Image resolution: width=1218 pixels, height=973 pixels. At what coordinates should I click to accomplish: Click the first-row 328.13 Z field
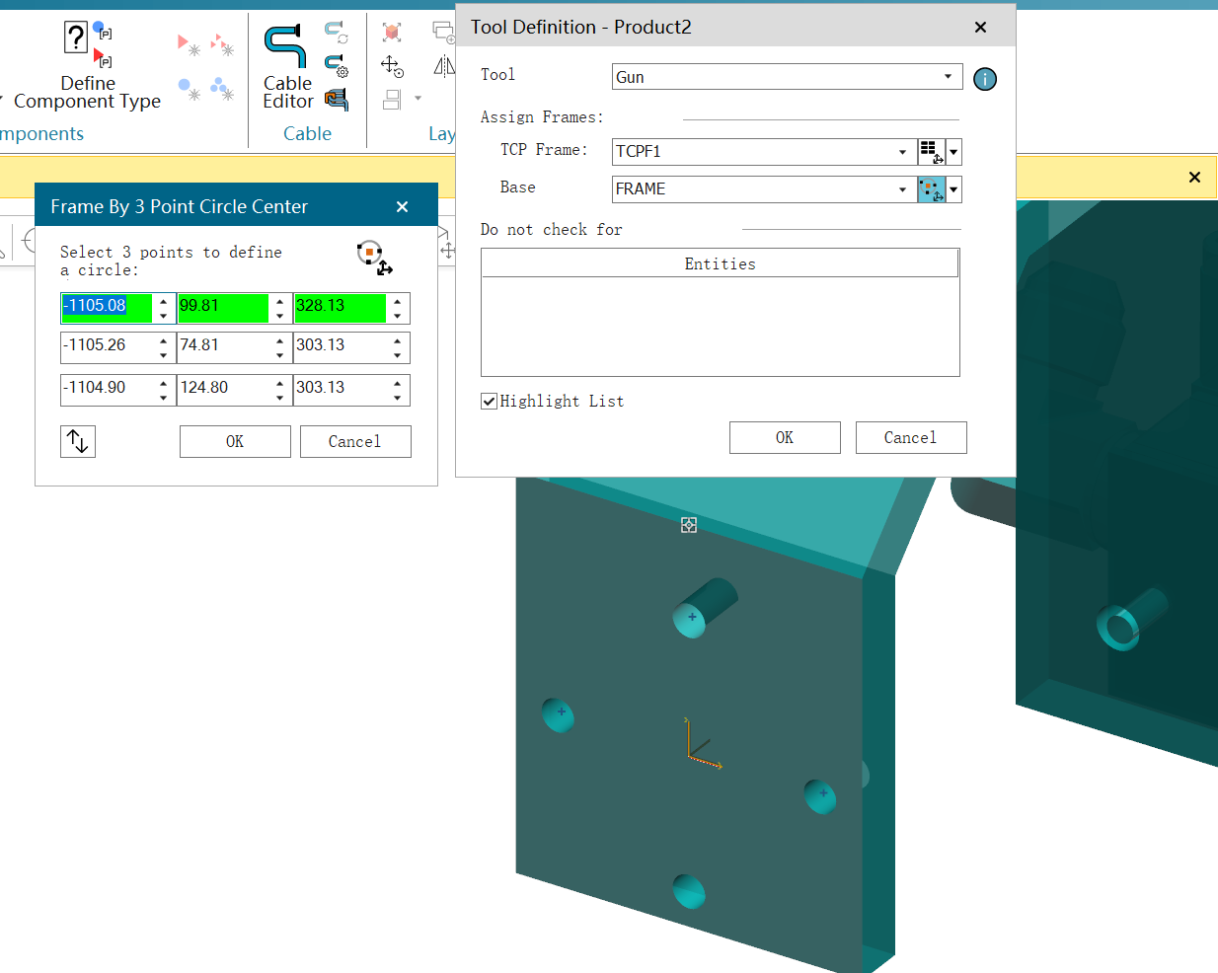[x=340, y=308]
